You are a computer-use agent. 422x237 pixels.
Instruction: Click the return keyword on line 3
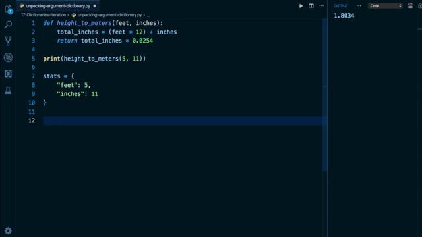pyautogui.click(x=67, y=41)
